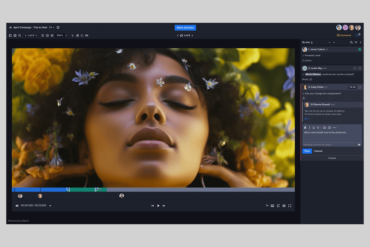Zoom in with the plus circle icon
The width and height of the screenshot is (370, 247).
tap(52, 36)
